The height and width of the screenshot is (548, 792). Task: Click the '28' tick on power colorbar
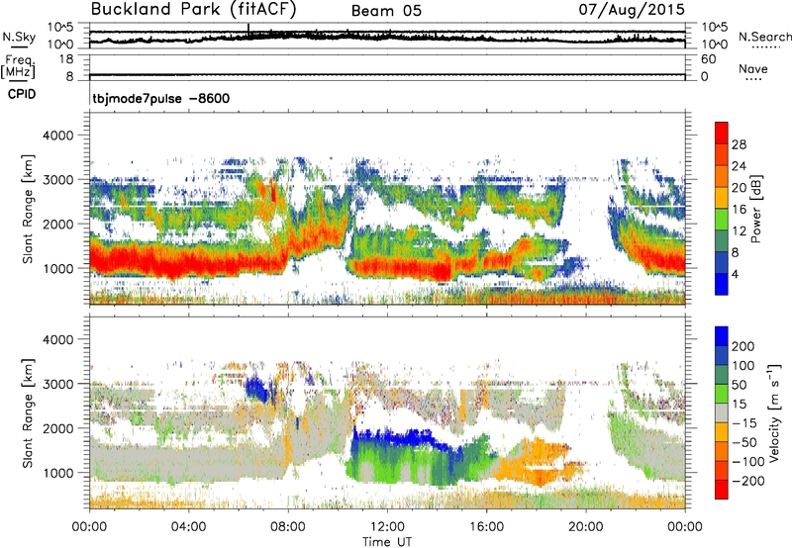tap(739, 144)
